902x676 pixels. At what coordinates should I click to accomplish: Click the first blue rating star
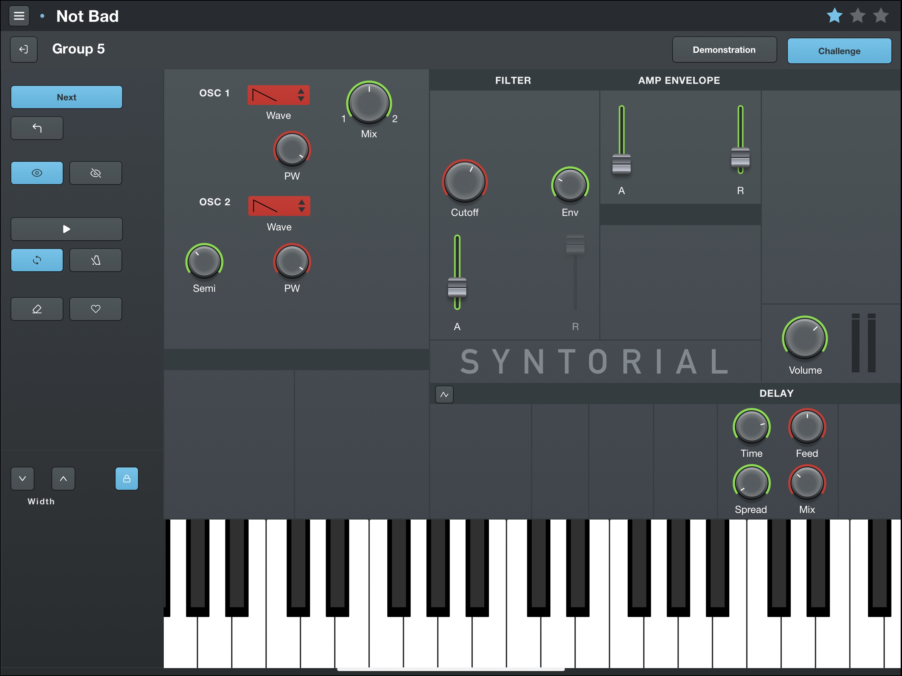pos(835,16)
